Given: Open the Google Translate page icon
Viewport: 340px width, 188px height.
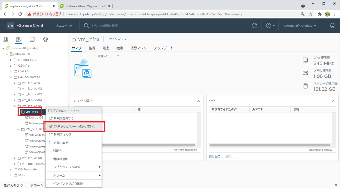Looking at the screenshot, I should tap(303, 14).
